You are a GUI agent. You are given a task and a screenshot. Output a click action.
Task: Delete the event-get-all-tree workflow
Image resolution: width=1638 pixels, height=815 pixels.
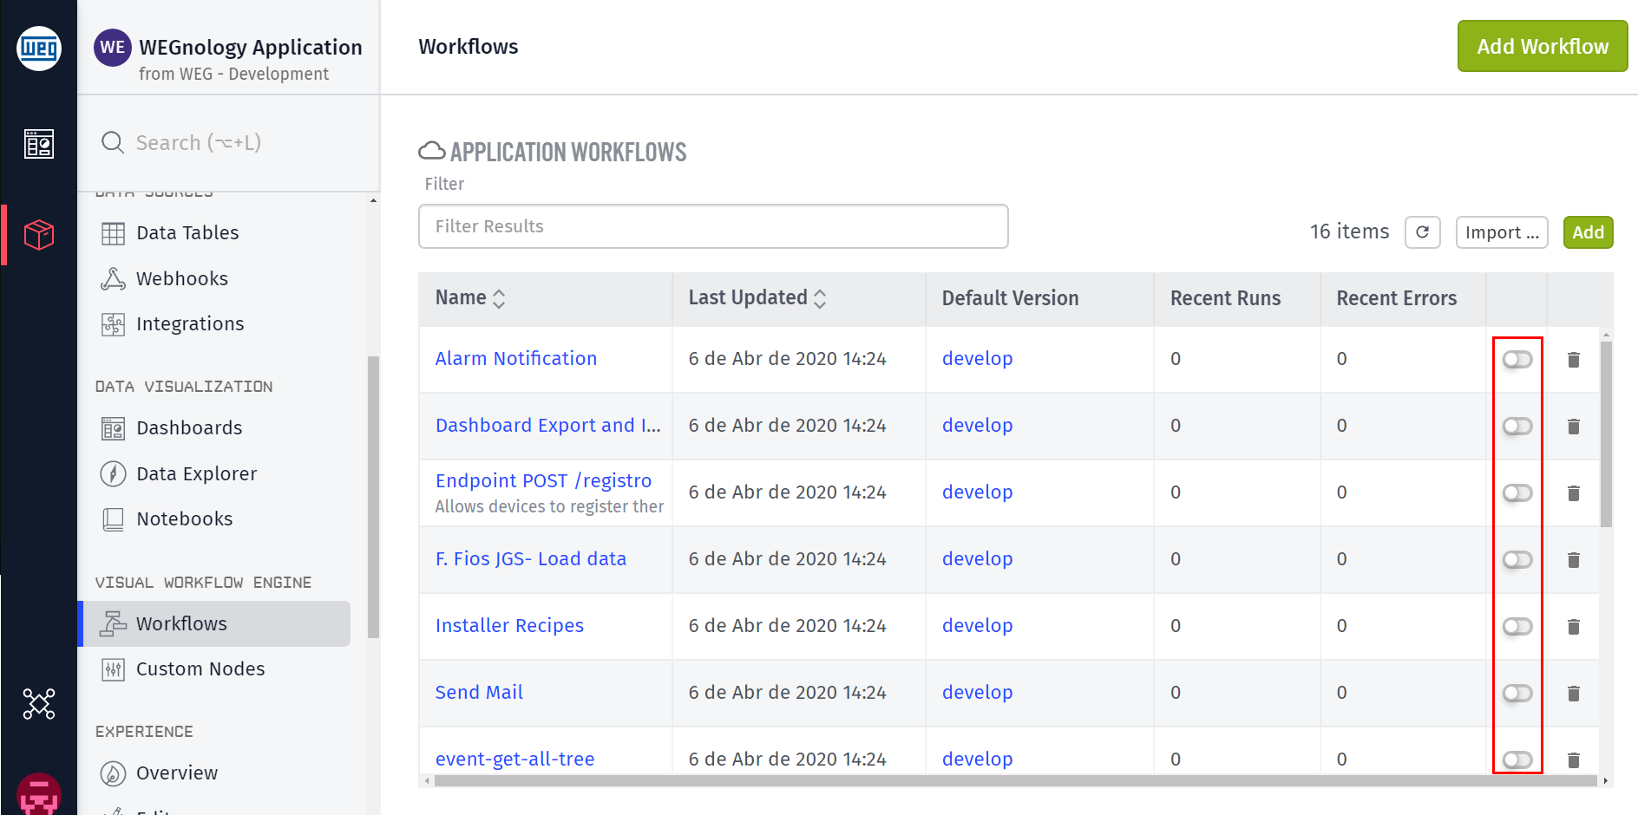coord(1574,760)
